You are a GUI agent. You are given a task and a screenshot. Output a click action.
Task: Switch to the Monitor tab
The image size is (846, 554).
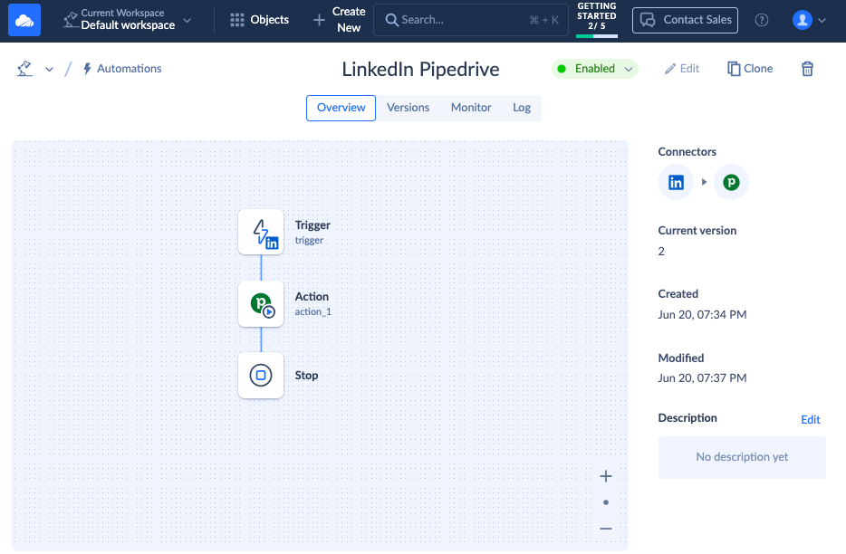(x=471, y=108)
